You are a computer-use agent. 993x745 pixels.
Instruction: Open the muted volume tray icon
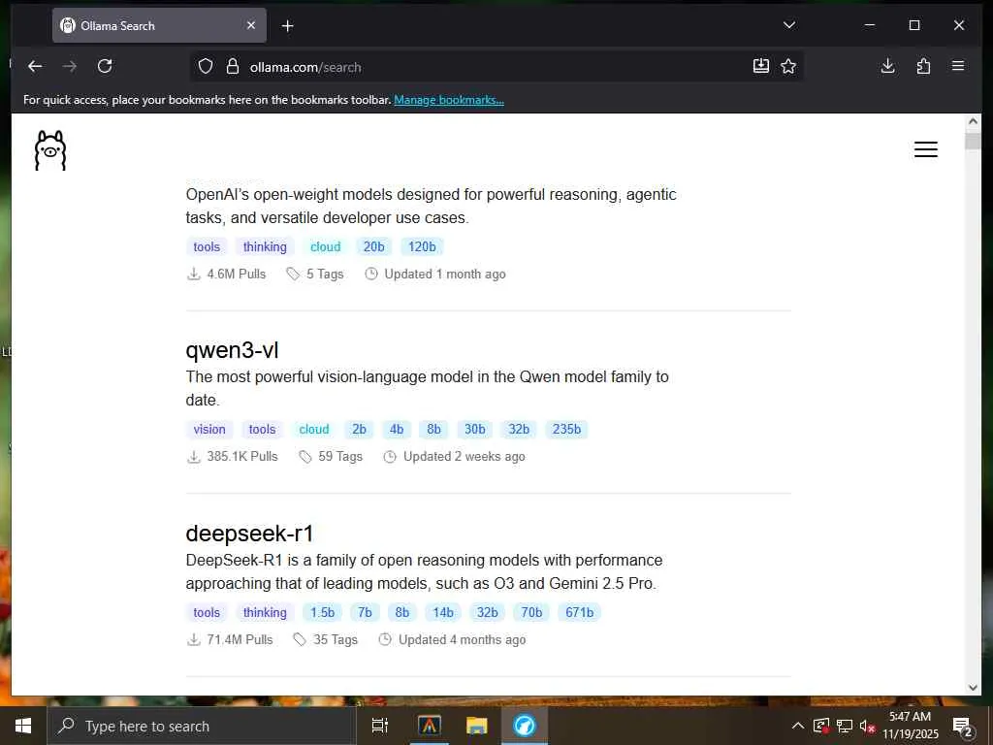866,727
